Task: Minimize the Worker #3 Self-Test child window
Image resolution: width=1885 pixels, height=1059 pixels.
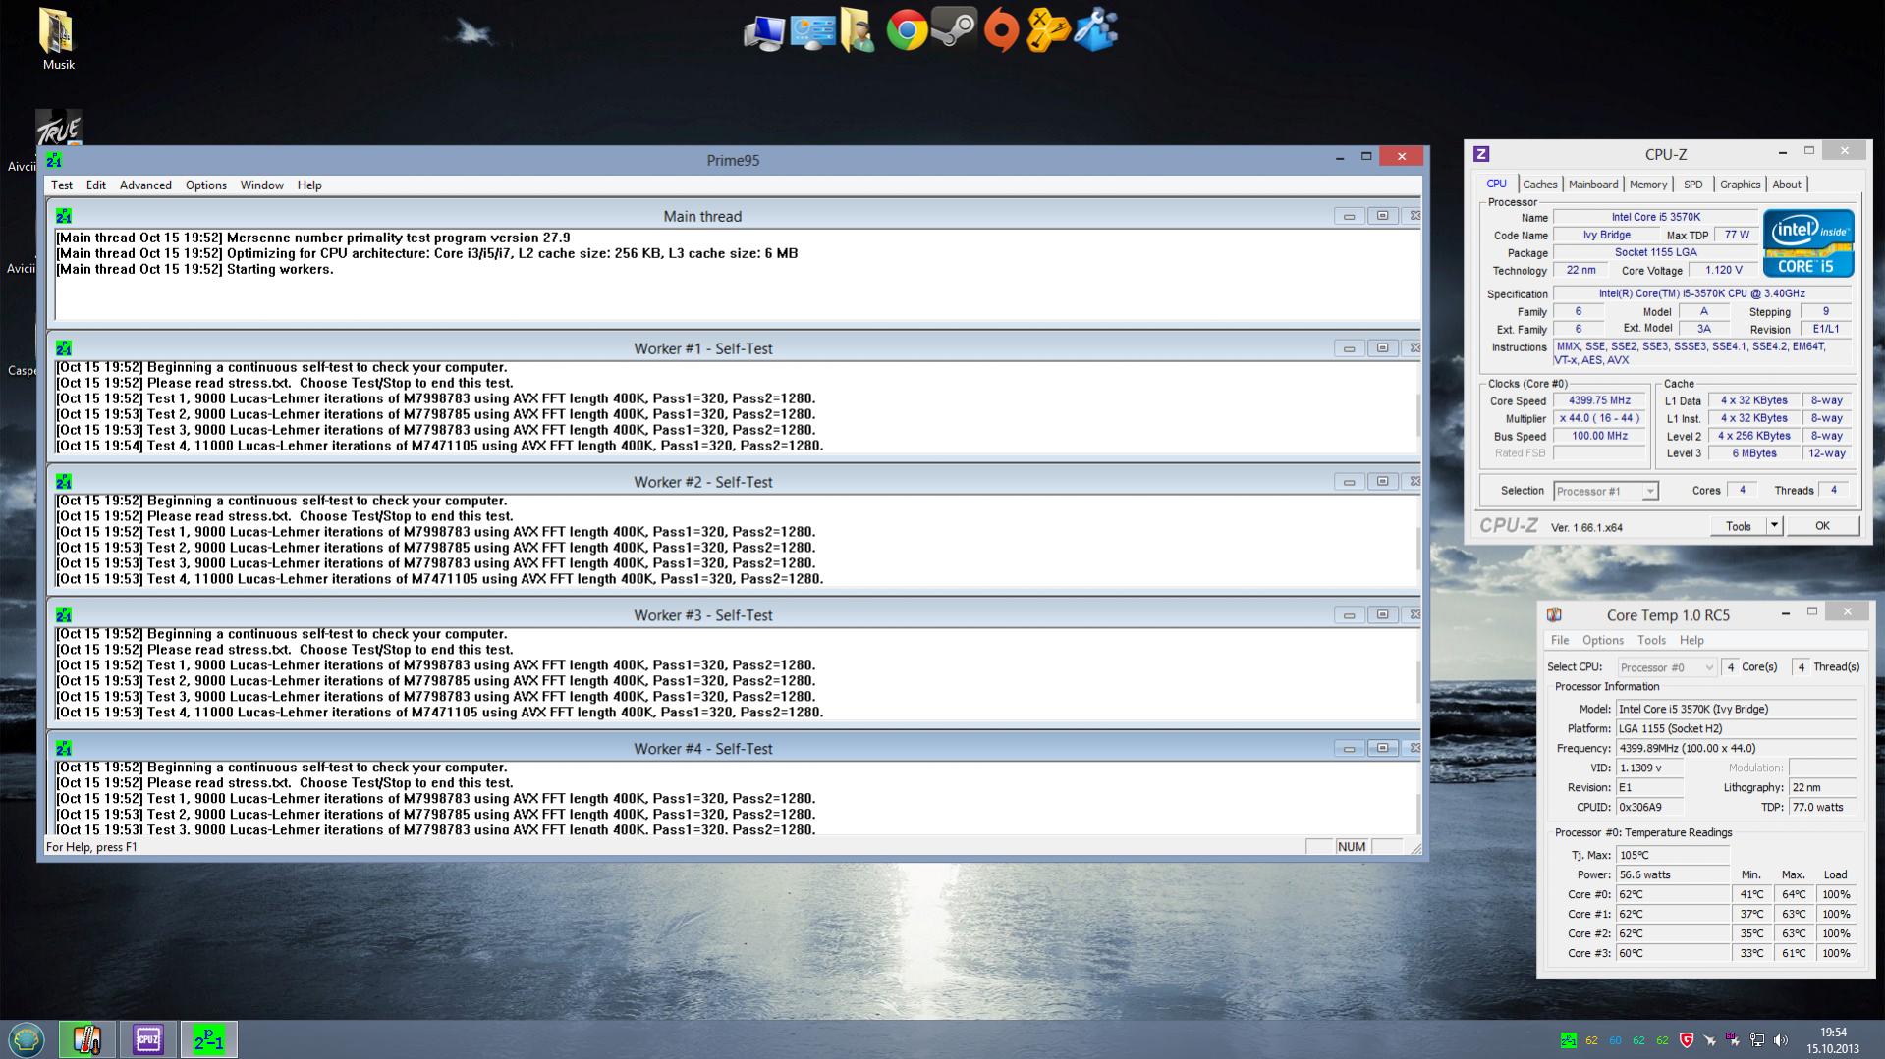Action: tap(1349, 615)
